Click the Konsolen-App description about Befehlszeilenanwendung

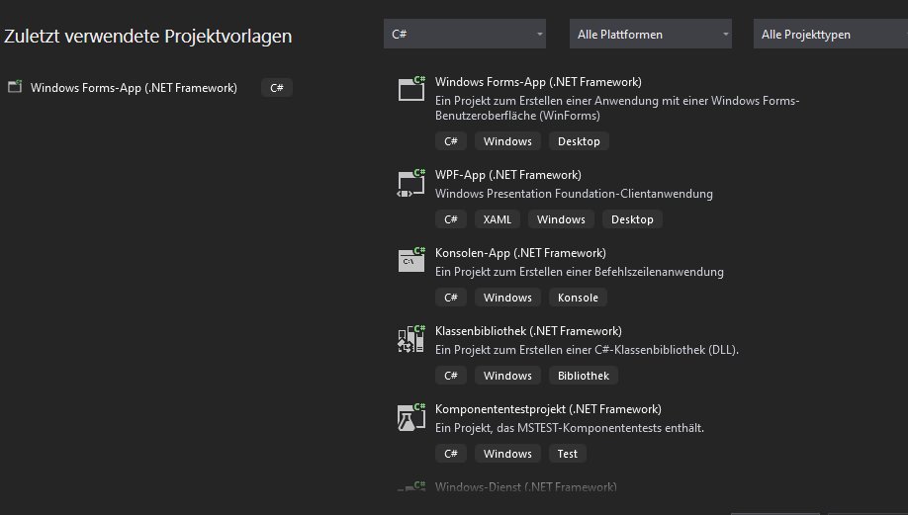click(x=579, y=272)
